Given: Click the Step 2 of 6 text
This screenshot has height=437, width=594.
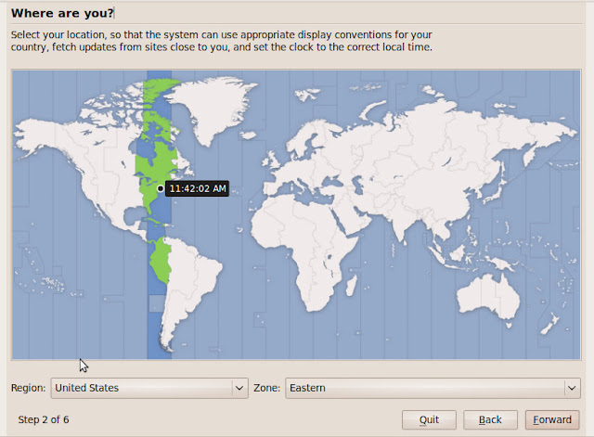Looking at the screenshot, I should pyautogui.click(x=44, y=419).
